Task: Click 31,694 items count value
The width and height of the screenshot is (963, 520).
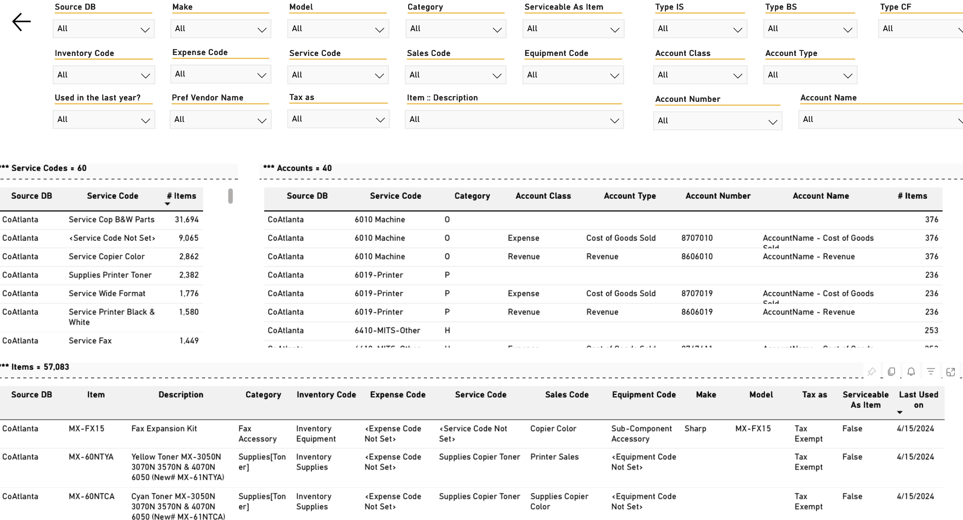Action: click(187, 220)
